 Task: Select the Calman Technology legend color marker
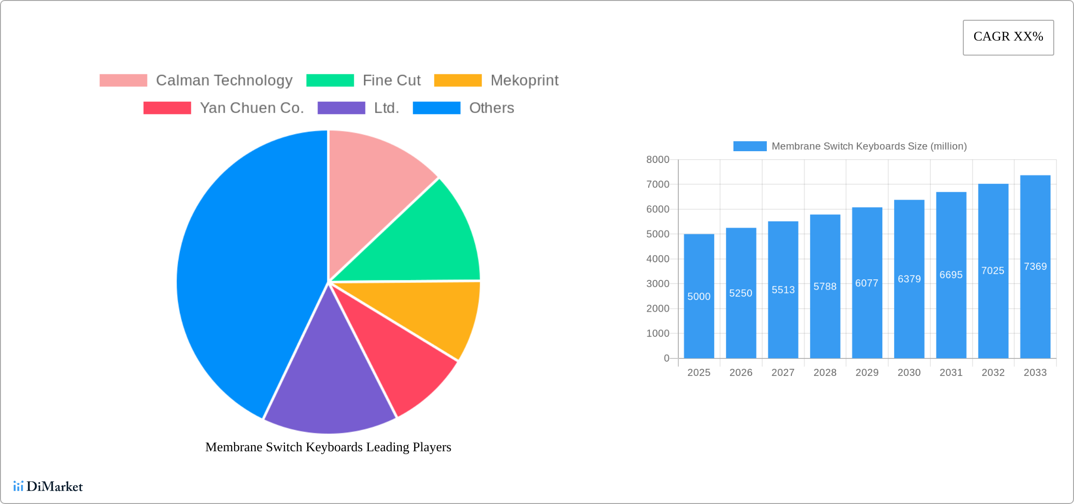coord(123,80)
